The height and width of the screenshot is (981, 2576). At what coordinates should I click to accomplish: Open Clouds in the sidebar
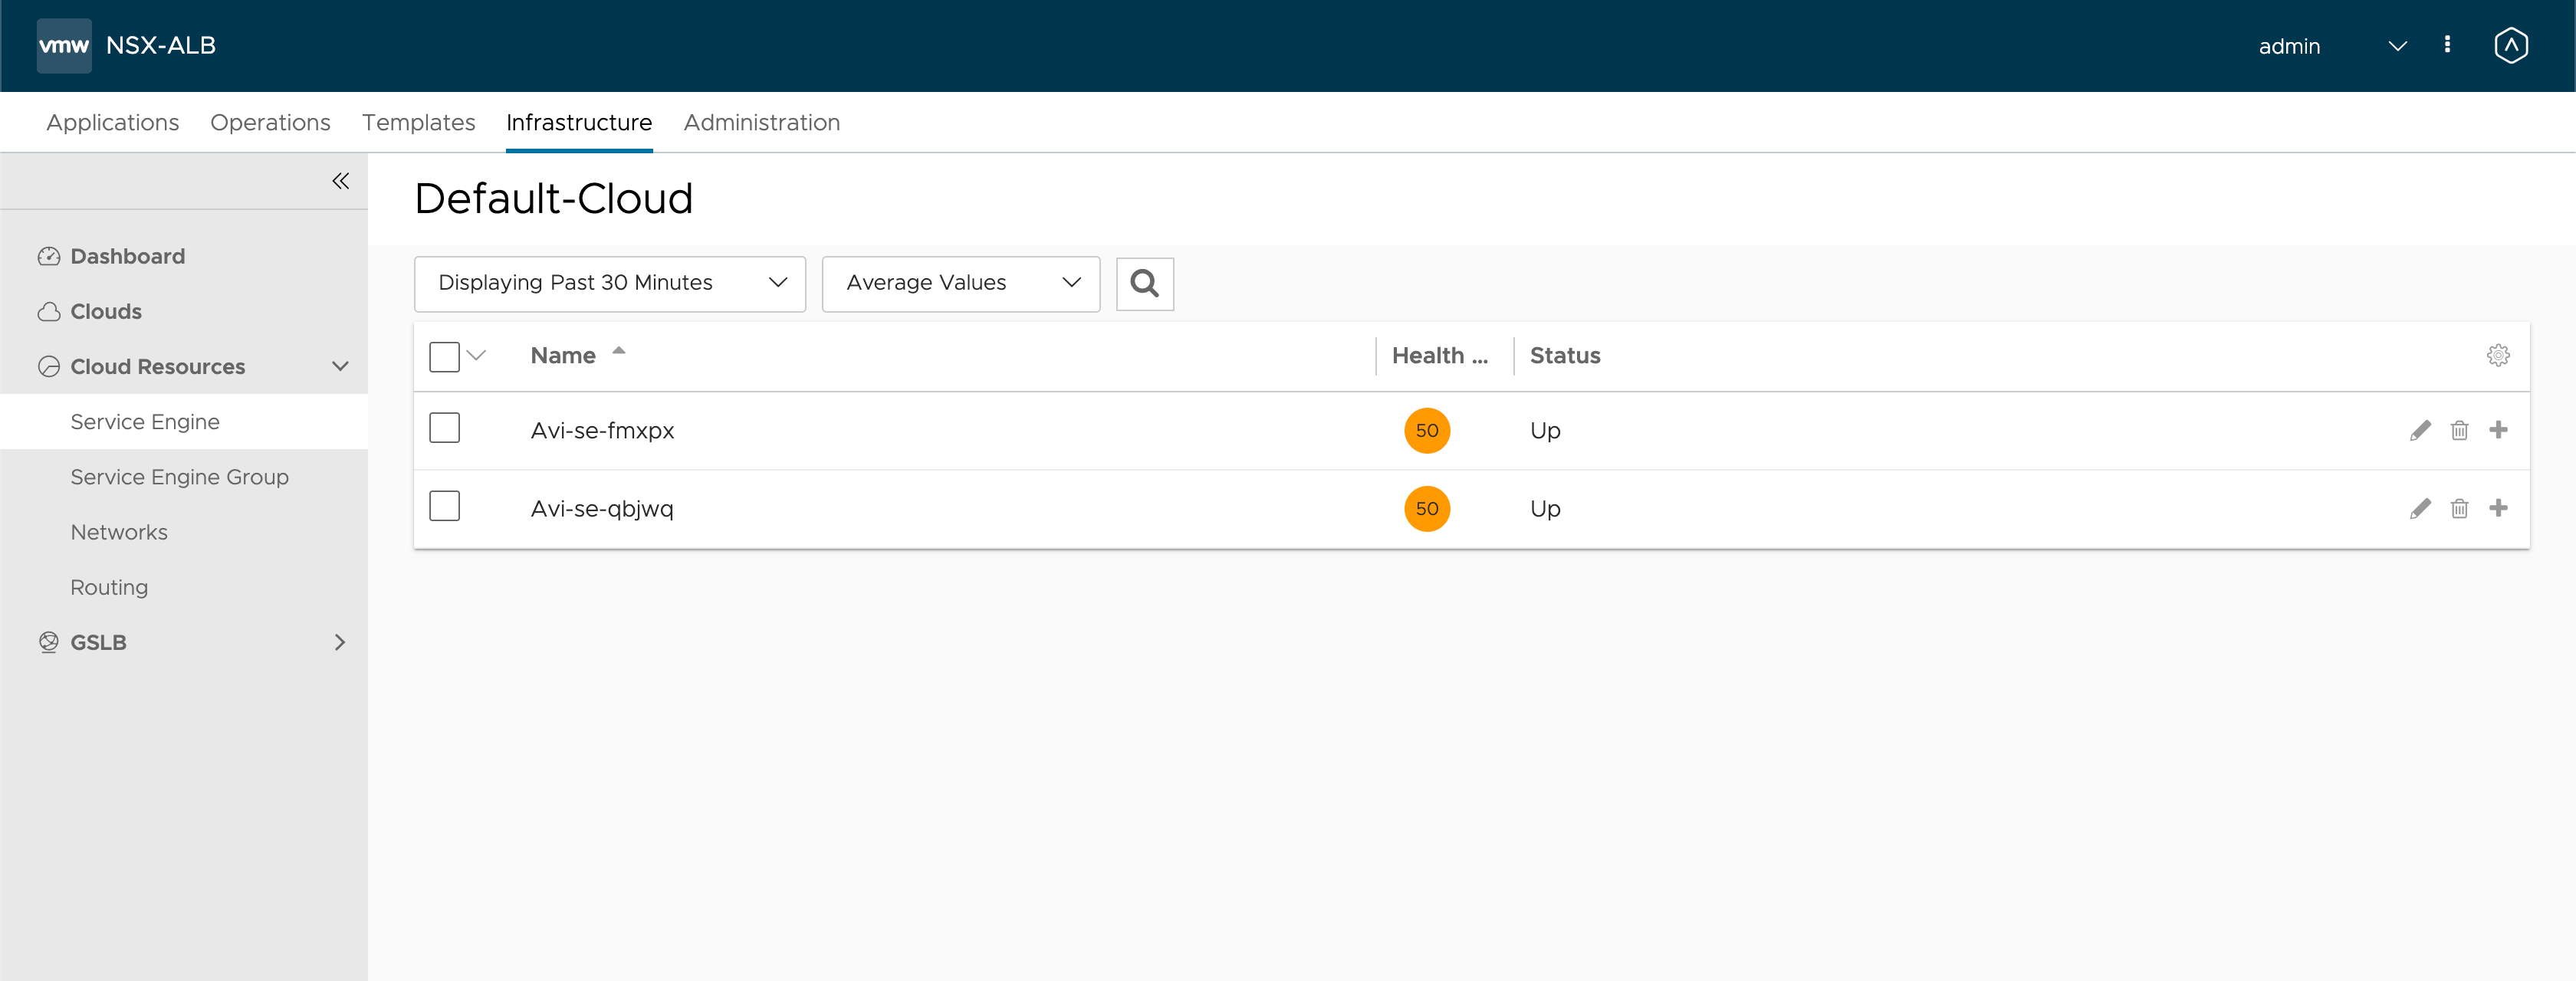tap(106, 312)
